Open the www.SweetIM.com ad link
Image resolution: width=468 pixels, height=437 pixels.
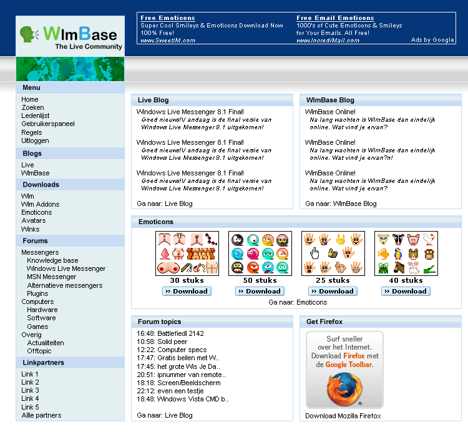click(x=168, y=41)
